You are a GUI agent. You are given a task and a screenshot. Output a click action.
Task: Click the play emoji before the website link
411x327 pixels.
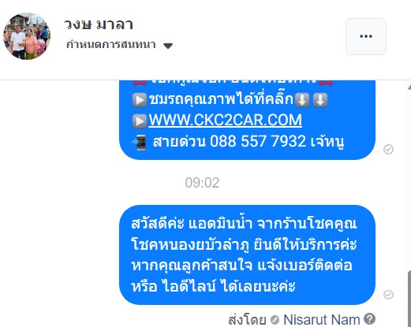click(140, 121)
